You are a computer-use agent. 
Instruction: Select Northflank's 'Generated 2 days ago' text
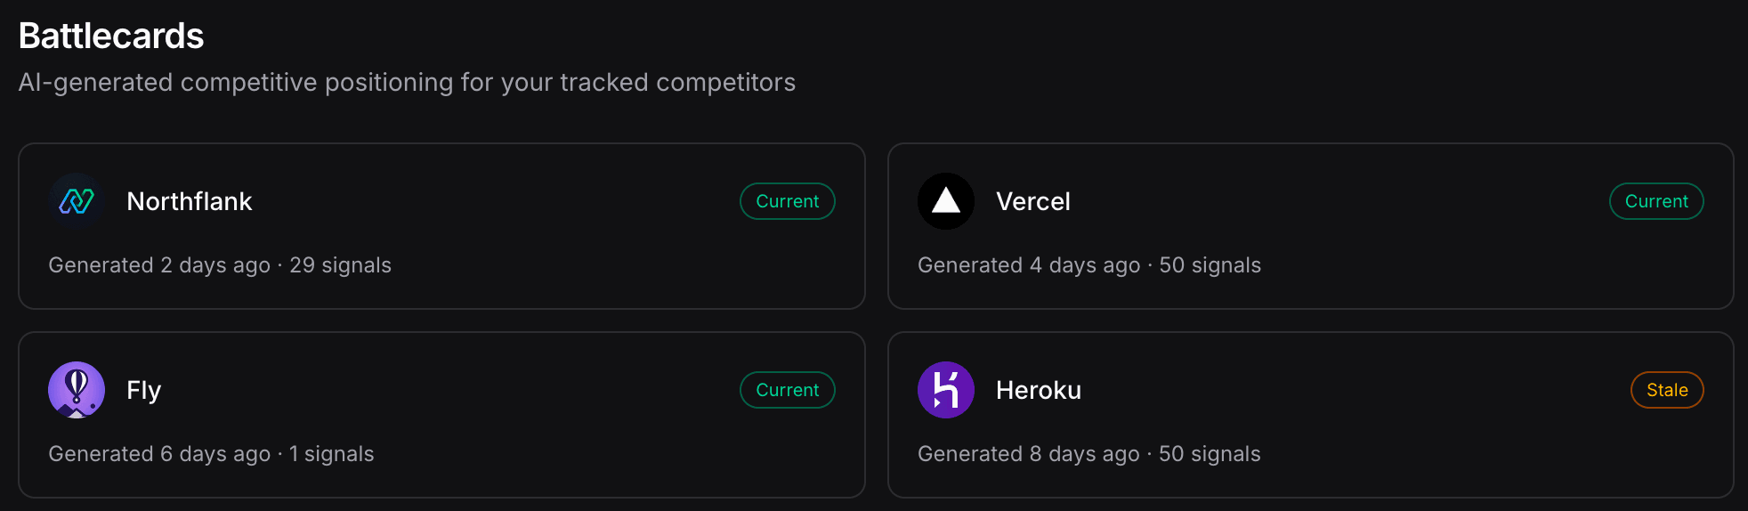(x=159, y=265)
